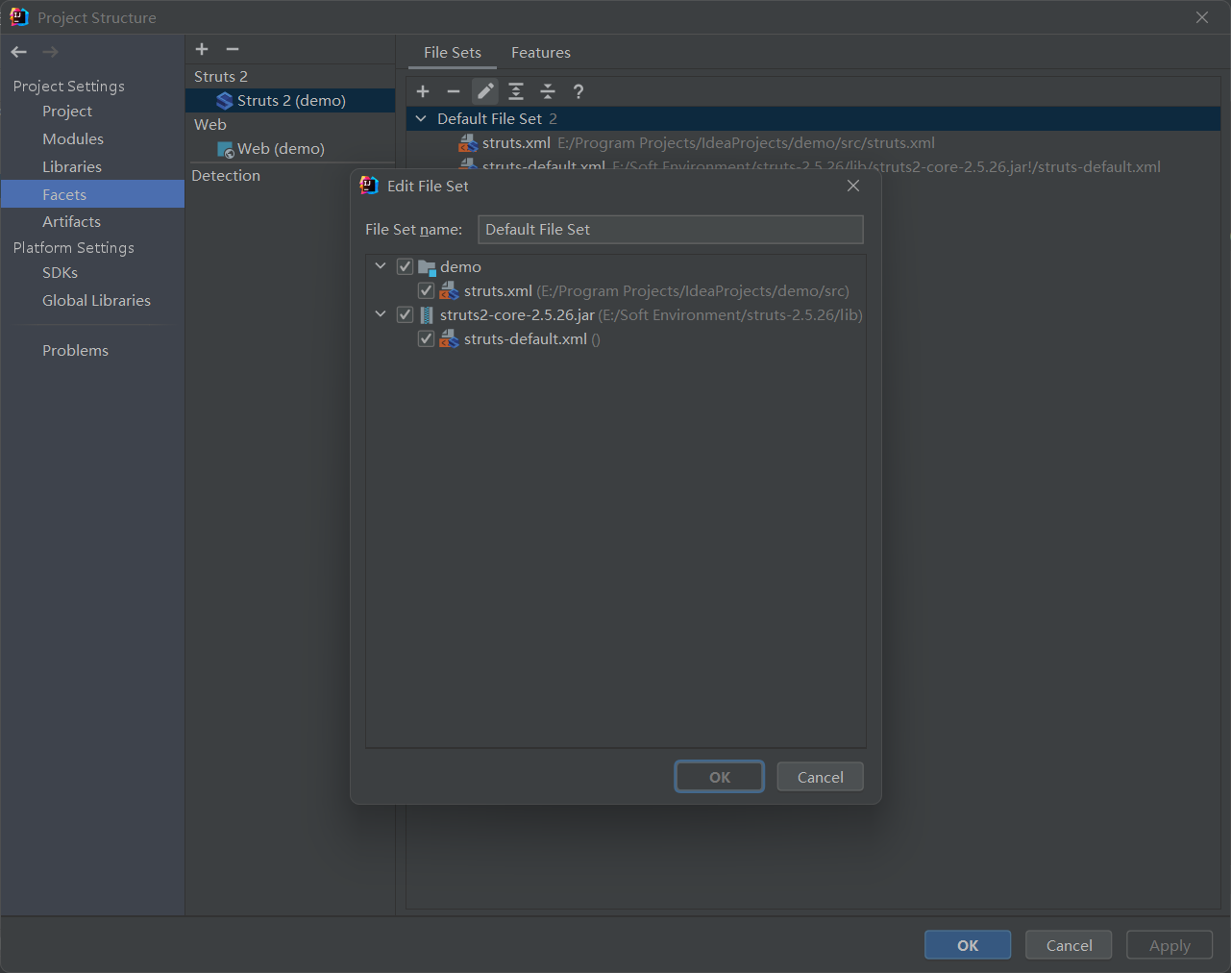Uncheck the demo module checkbox
1231x973 pixels.
(405, 266)
